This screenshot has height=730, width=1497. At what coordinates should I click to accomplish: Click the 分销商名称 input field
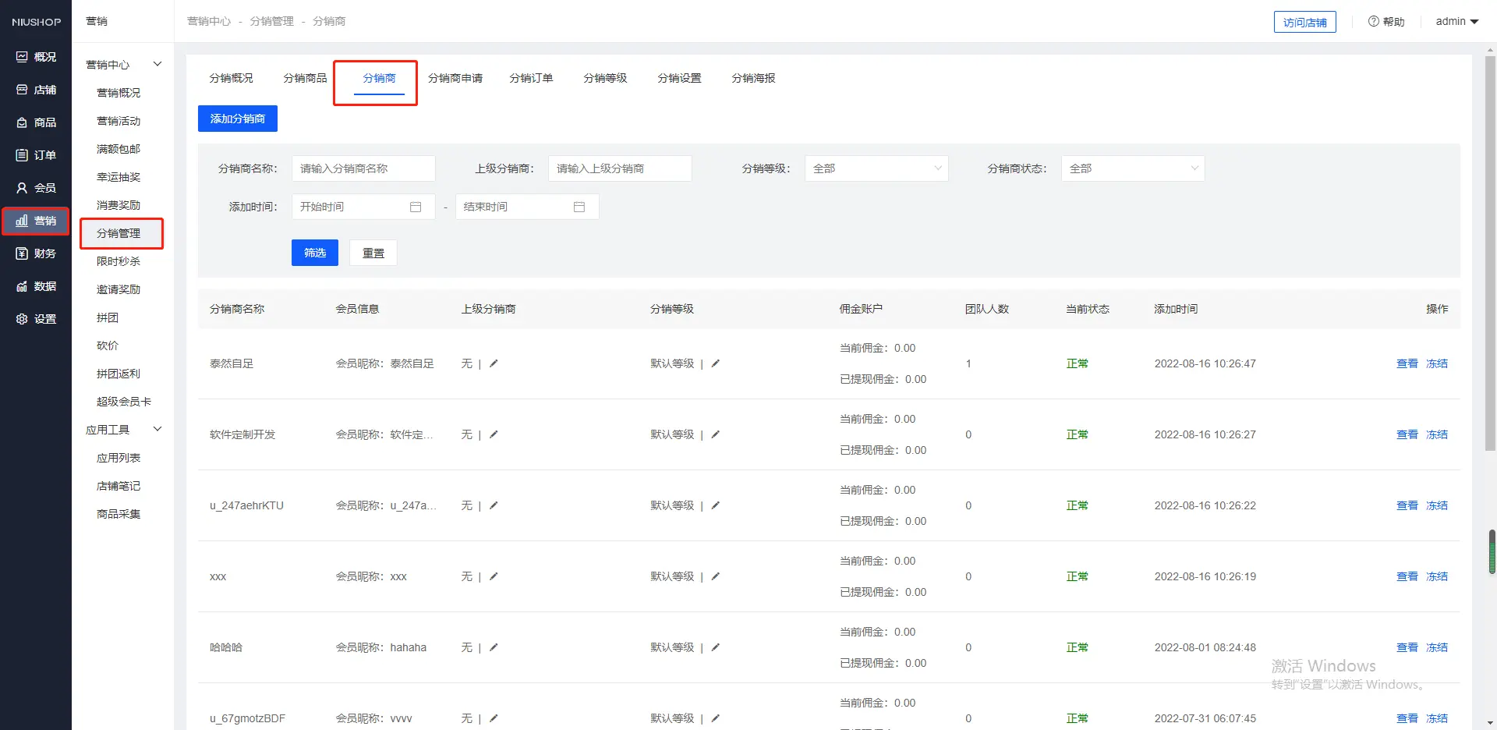(x=363, y=168)
